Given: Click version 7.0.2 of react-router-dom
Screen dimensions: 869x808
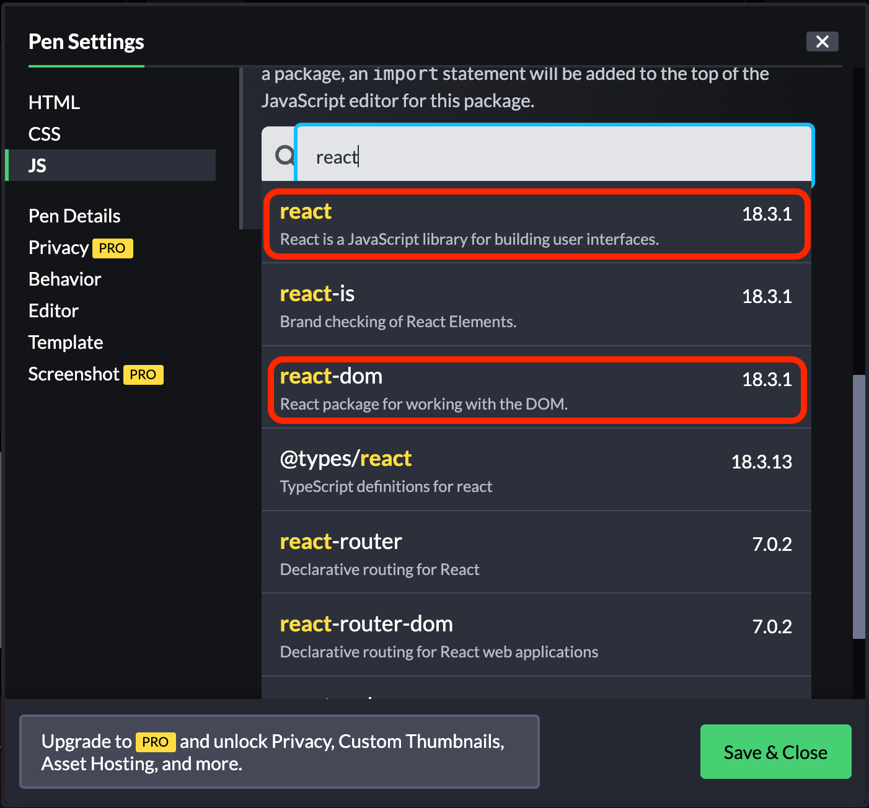Looking at the screenshot, I should point(772,626).
